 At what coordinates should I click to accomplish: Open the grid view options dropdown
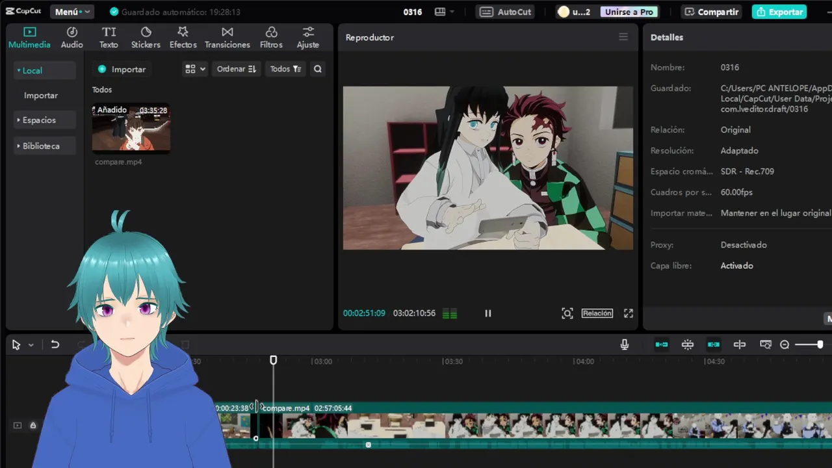point(195,69)
